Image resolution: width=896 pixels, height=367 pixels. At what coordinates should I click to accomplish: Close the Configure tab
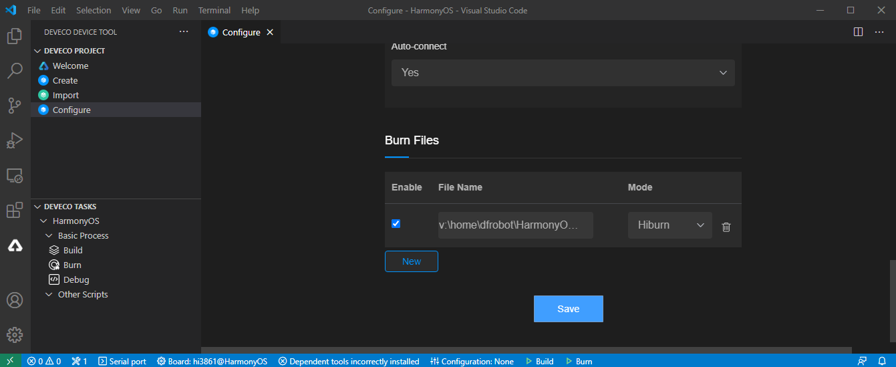coord(270,32)
